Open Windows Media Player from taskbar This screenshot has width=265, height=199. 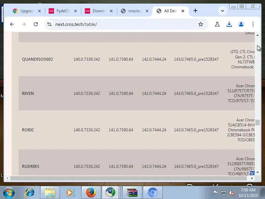[70, 192]
